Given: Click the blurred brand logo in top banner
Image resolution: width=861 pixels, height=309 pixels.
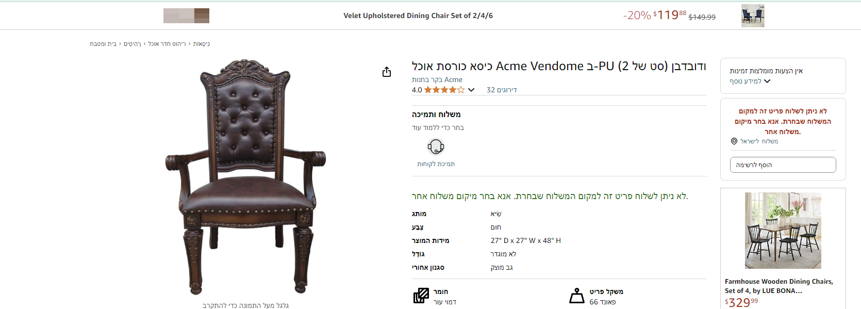Looking at the screenshot, I should (186, 16).
